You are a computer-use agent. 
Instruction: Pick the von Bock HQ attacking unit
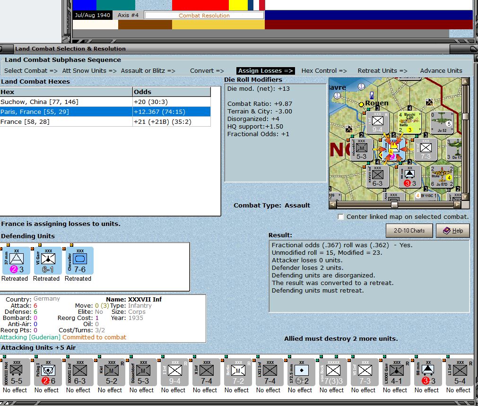333,372
